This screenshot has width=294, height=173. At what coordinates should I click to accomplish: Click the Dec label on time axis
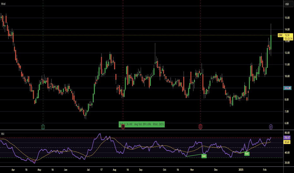[216, 170]
